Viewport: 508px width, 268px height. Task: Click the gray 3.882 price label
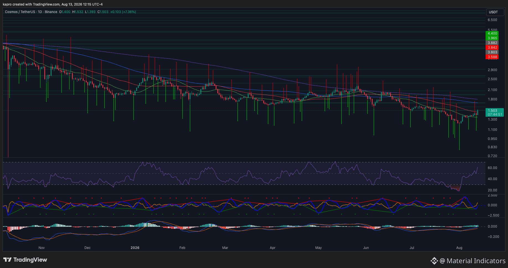[492, 43]
